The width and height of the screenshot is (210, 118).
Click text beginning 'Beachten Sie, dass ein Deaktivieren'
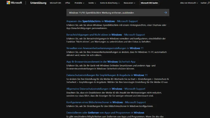114,94
